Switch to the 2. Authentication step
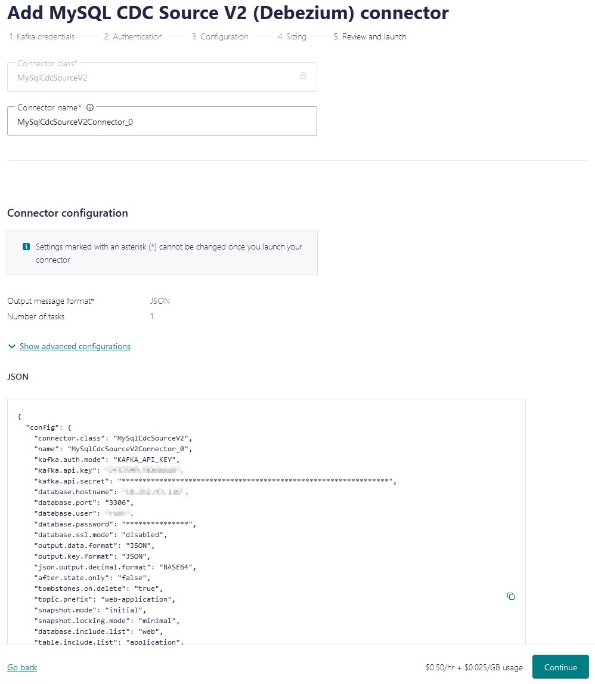Viewport: 595px width, 684px height. point(134,36)
